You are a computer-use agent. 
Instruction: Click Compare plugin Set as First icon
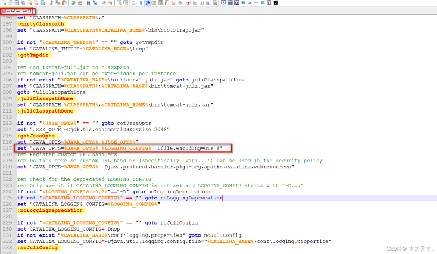(x=224, y=3)
